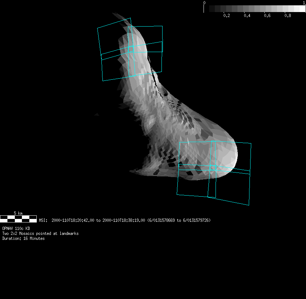Click the "Two 2x2 Mosaics pointed at landmarks" text
306x299 pixels.
pyautogui.click(x=40, y=233)
